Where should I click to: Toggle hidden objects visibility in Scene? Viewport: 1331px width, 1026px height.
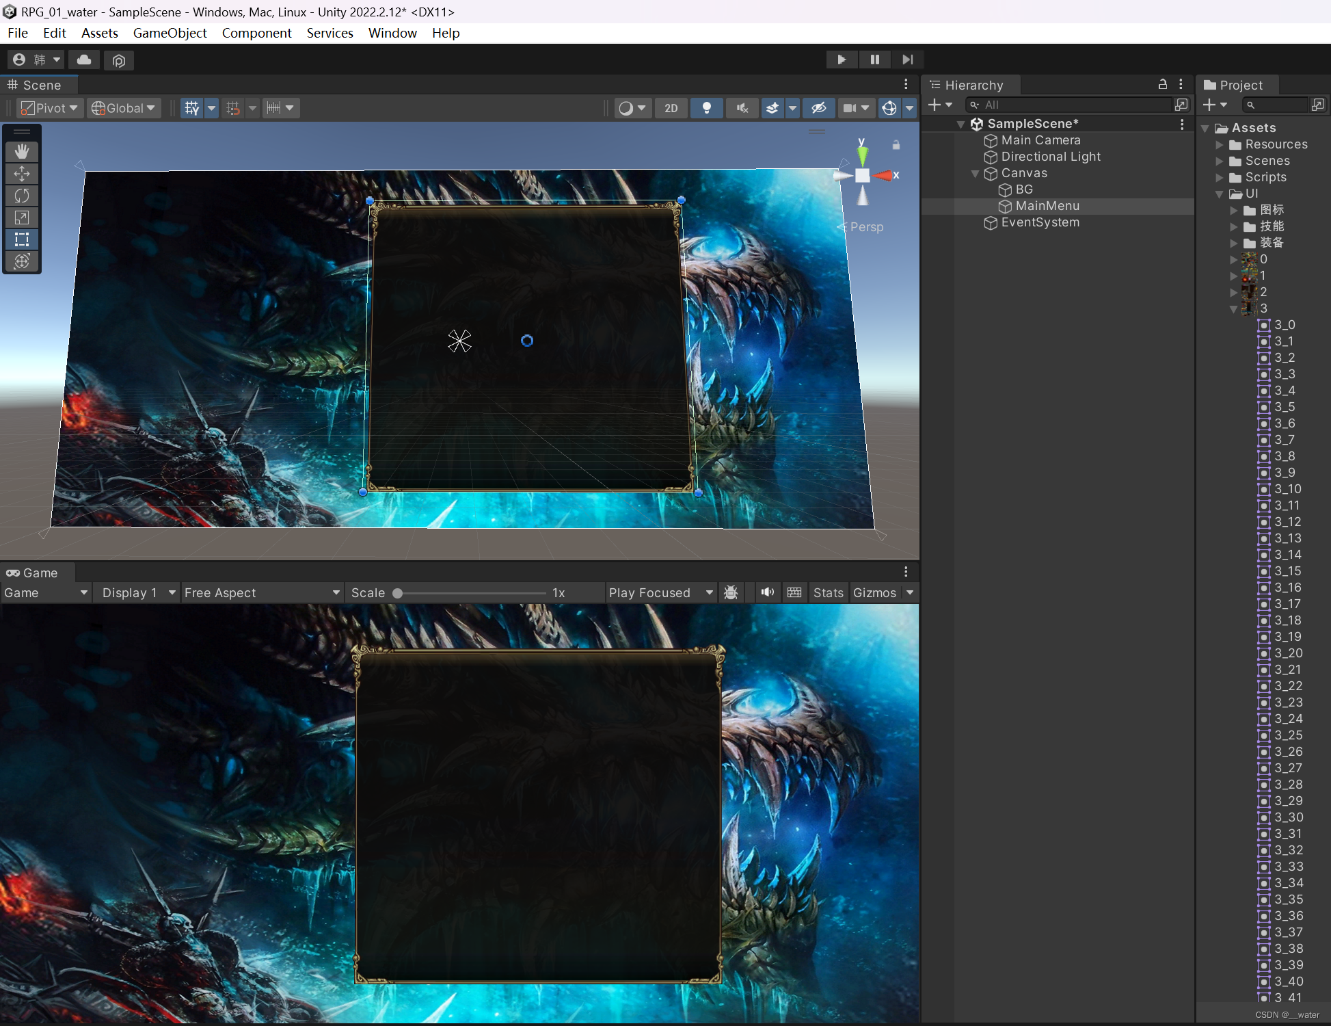819,108
